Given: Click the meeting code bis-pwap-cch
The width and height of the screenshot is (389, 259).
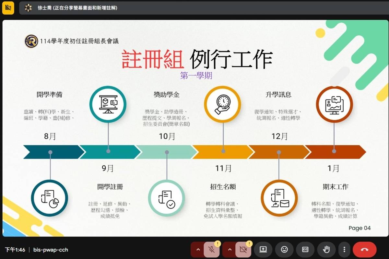Looking at the screenshot, I should (51, 250).
